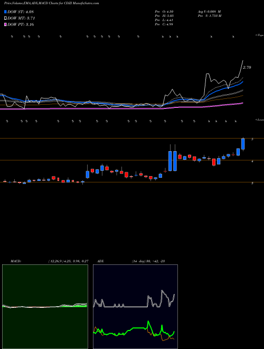Click the white DOW MT legend swatch

(5, 19)
